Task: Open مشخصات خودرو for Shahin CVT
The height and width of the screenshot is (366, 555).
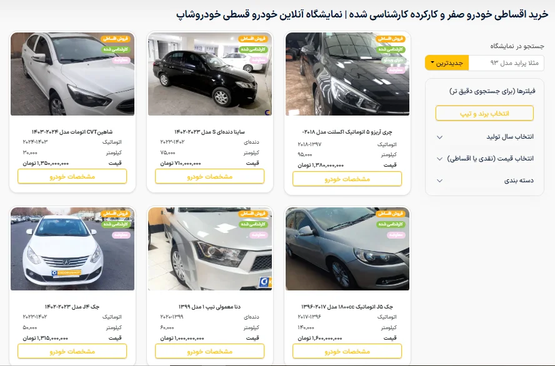Action: 72,177
